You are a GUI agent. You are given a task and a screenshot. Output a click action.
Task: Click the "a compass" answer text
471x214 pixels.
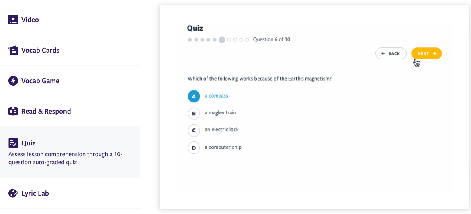pyautogui.click(x=216, y=96)
